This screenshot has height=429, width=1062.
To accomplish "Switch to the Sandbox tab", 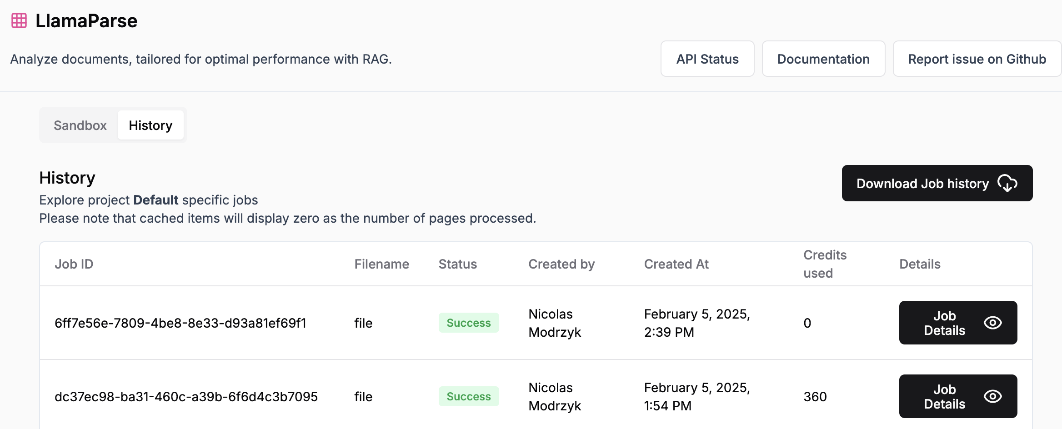I will pyautogui.click(x=80, y=125).
